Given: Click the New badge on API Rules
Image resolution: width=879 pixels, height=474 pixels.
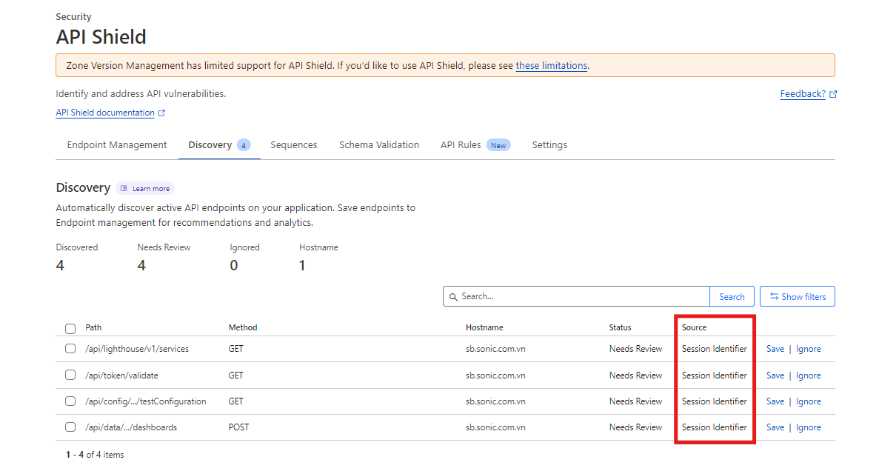Looking at the screenshot, I should [x=498, y=145].
